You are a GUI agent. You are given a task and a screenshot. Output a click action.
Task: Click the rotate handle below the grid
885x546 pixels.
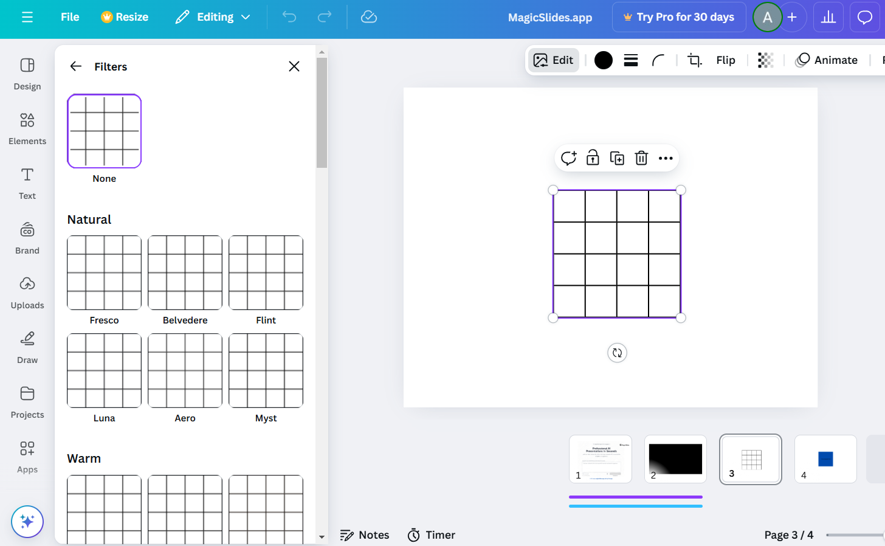pyautogui.click(x=617, y=353)
